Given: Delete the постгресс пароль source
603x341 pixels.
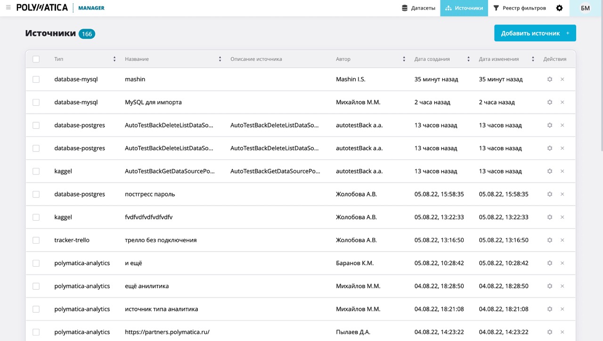Looking at the screenshot, I should coord(562,194).
